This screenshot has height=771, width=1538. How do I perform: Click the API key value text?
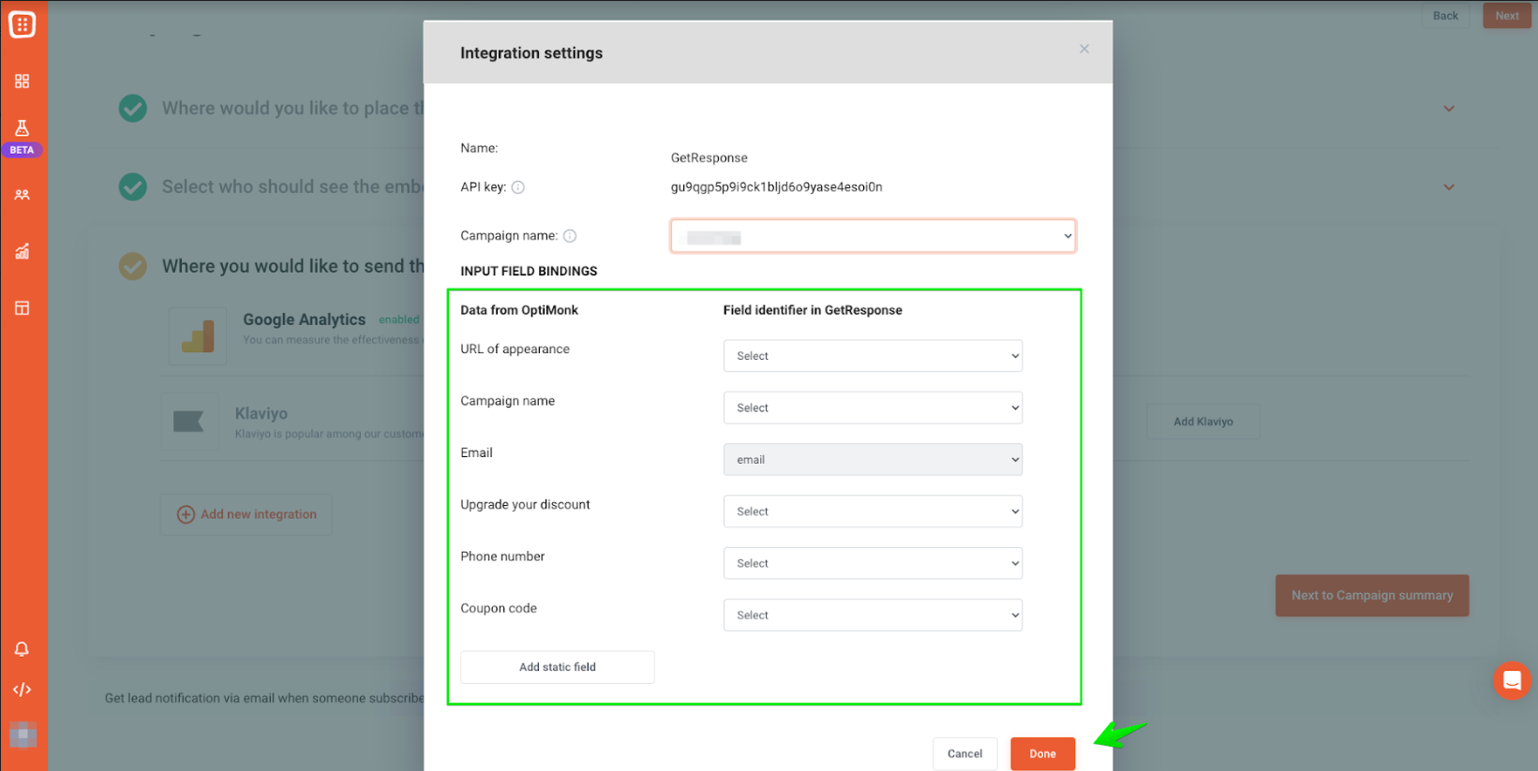tap(776, 187)
